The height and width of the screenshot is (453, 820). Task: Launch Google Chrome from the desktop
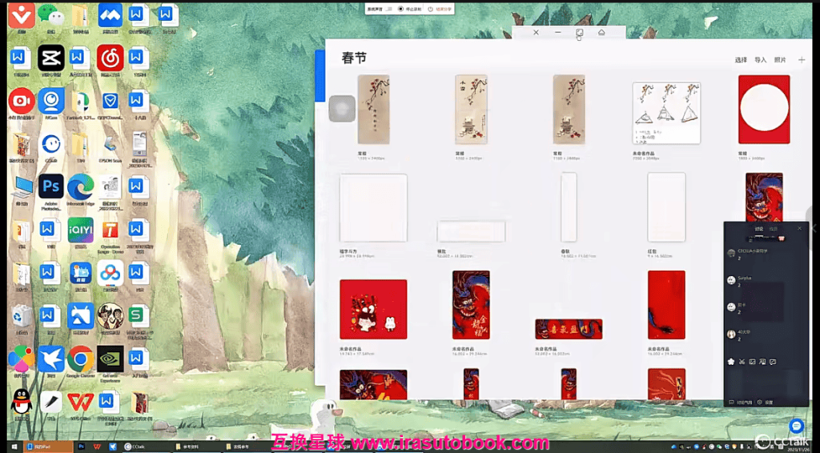[79, 359]
